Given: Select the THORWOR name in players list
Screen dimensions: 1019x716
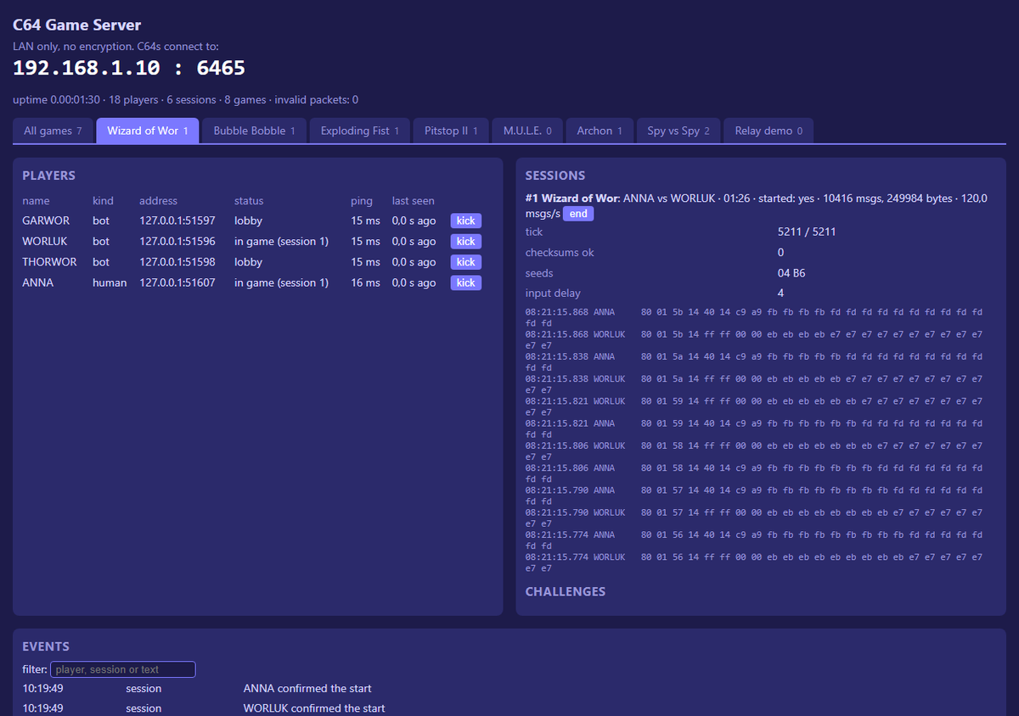Looking at the screenshot, I should [49, 262].
